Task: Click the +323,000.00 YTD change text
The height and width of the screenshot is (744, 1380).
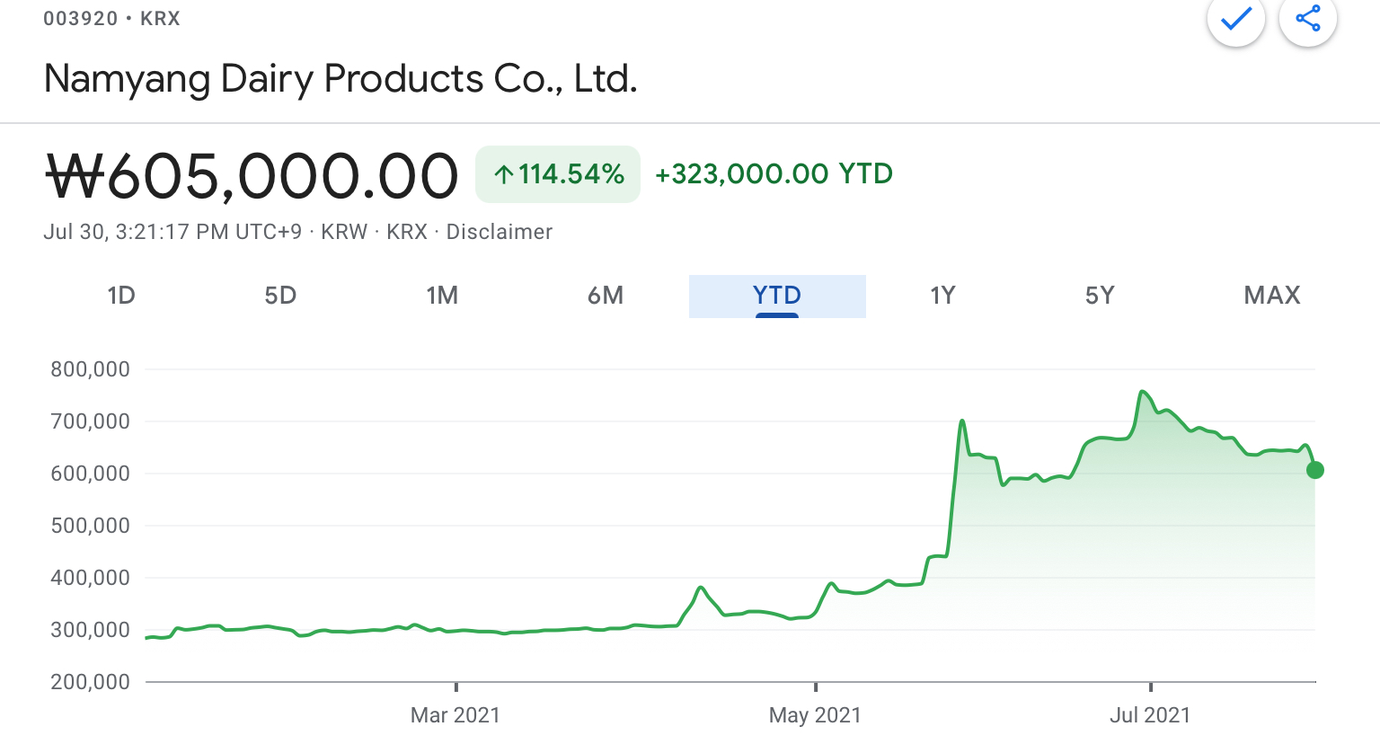Action: pos(774,174)
